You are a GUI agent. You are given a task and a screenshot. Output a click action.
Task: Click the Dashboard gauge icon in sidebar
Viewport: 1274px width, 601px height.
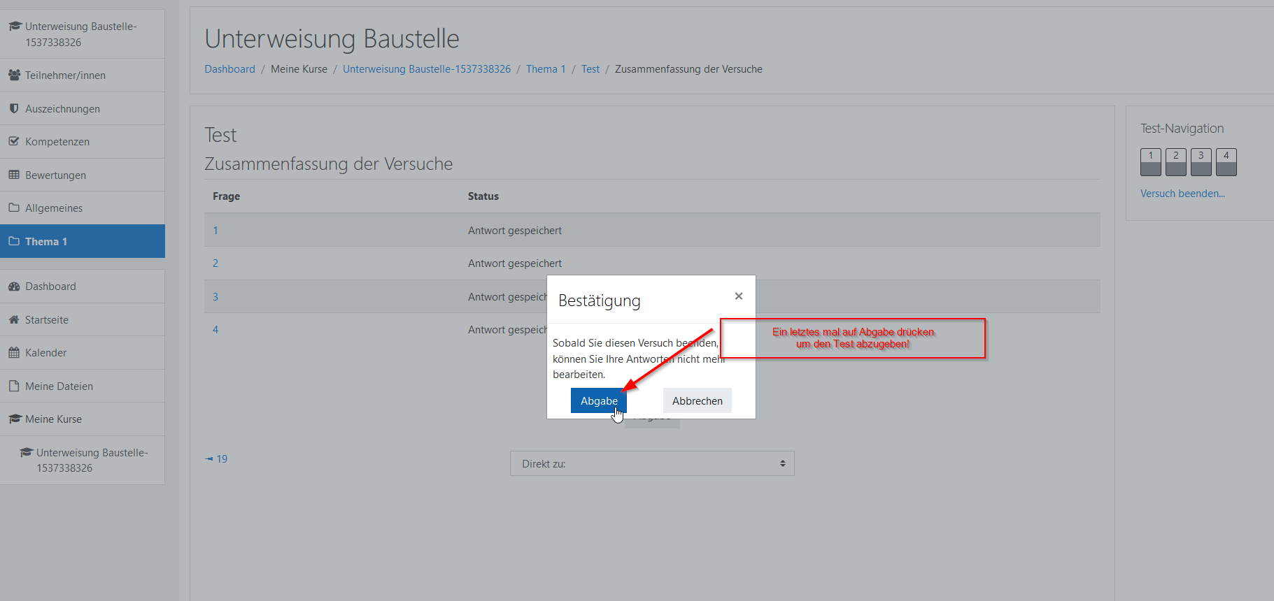click(14, 286)
